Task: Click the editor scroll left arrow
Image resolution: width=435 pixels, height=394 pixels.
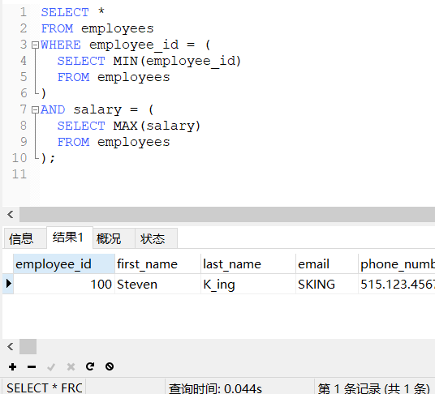Action: point(11,214)
